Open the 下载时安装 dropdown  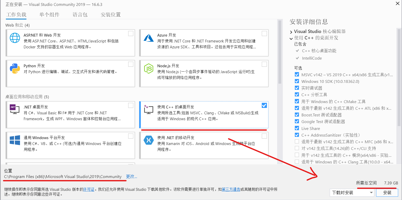tap(352, 193)
